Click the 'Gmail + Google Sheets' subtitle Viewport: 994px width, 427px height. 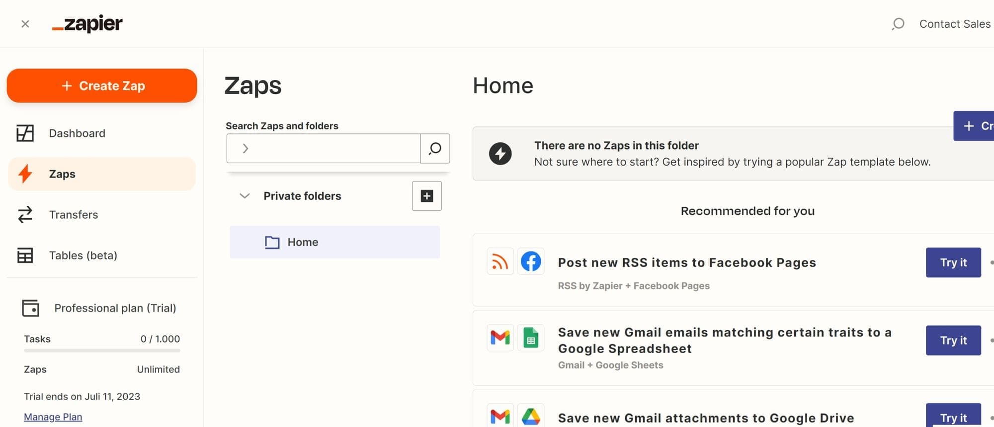click(610, 365)
